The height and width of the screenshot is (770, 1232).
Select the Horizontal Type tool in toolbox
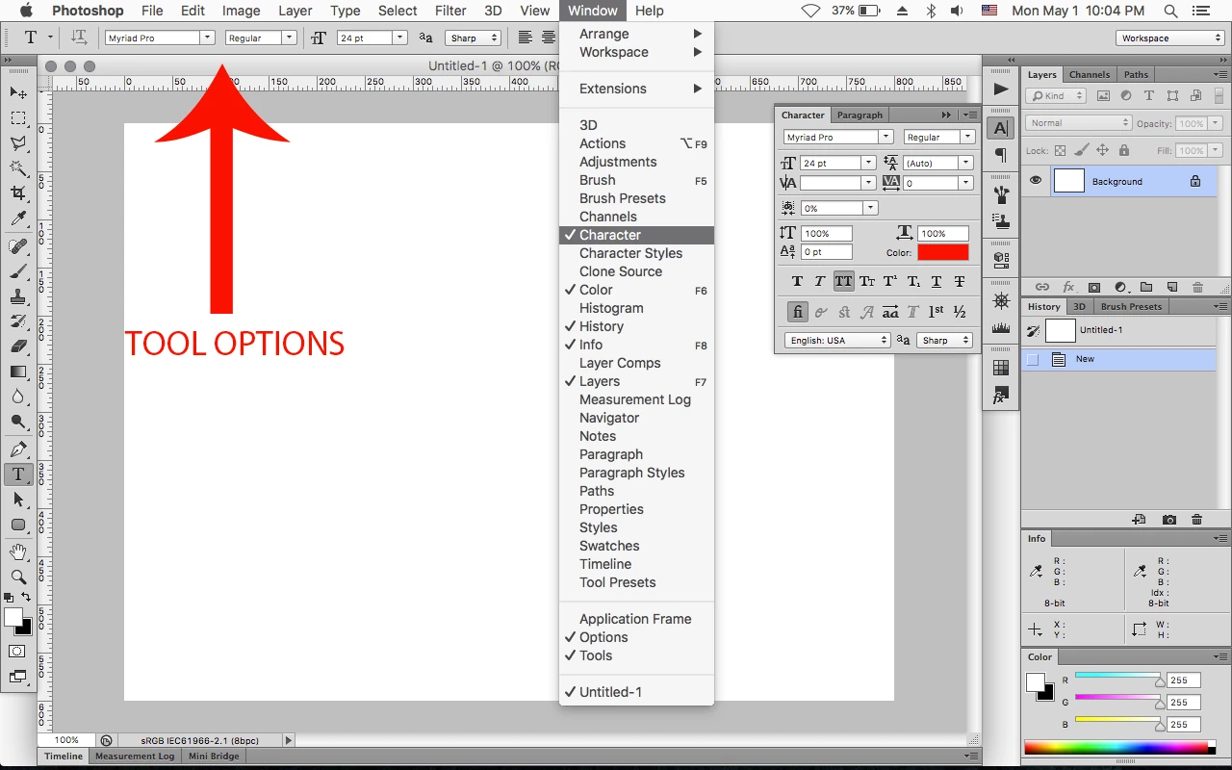tap(18, 475)
